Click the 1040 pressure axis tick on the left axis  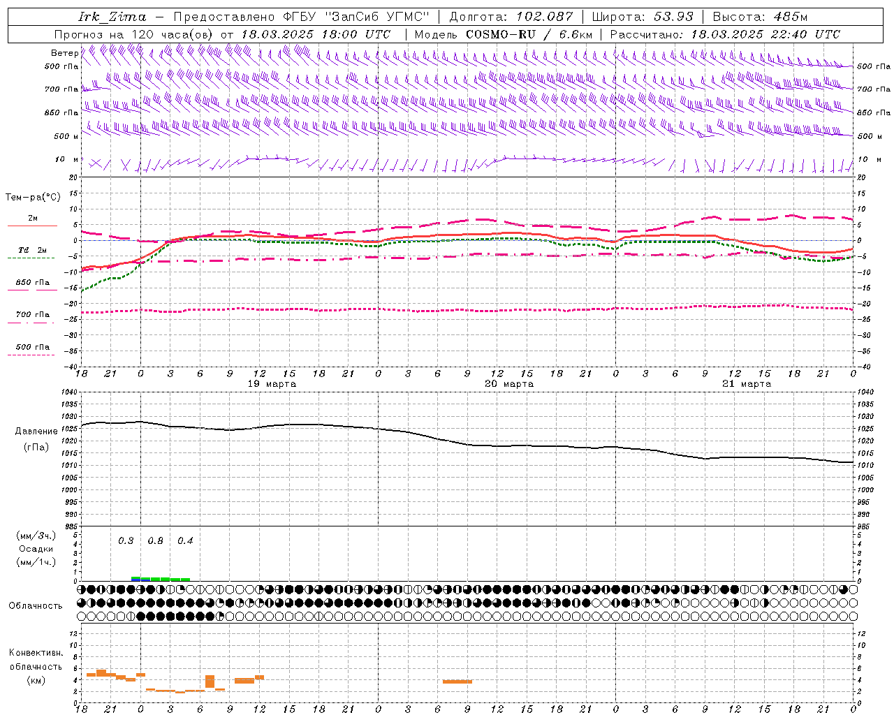click(x=68, y=392)
